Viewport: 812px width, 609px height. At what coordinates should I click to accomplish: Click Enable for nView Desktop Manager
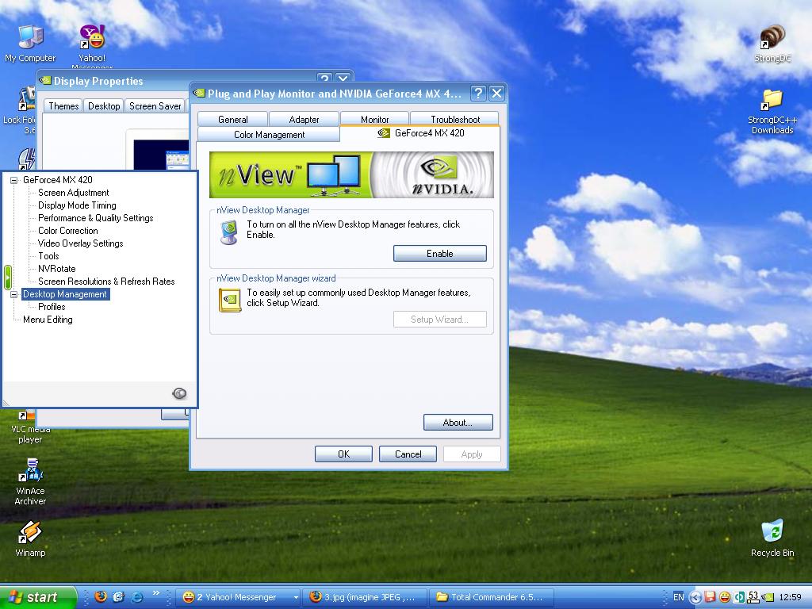click(x=439, y=254)
